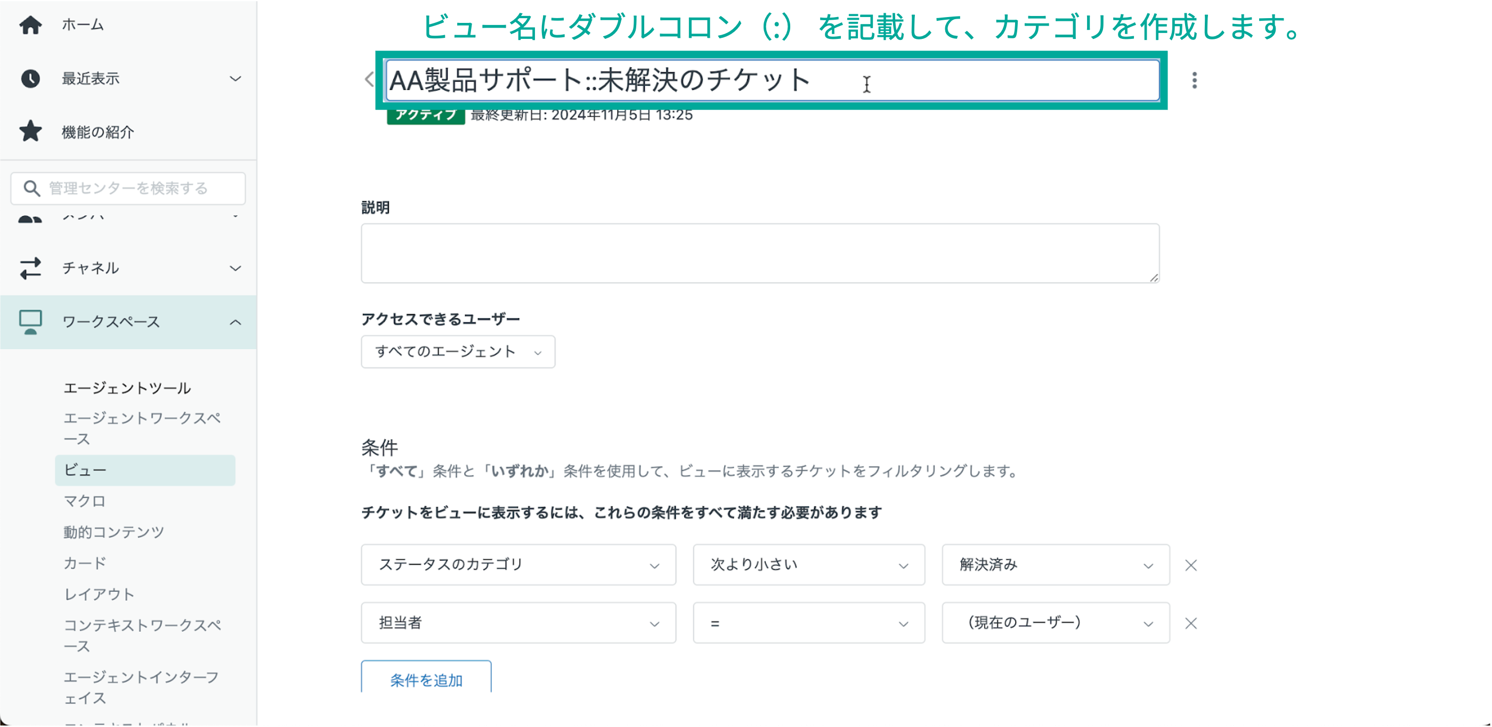Expand the 最近表示 section chevron
Viewport: 1492px width, 727px height.
(x=235, y=79)
